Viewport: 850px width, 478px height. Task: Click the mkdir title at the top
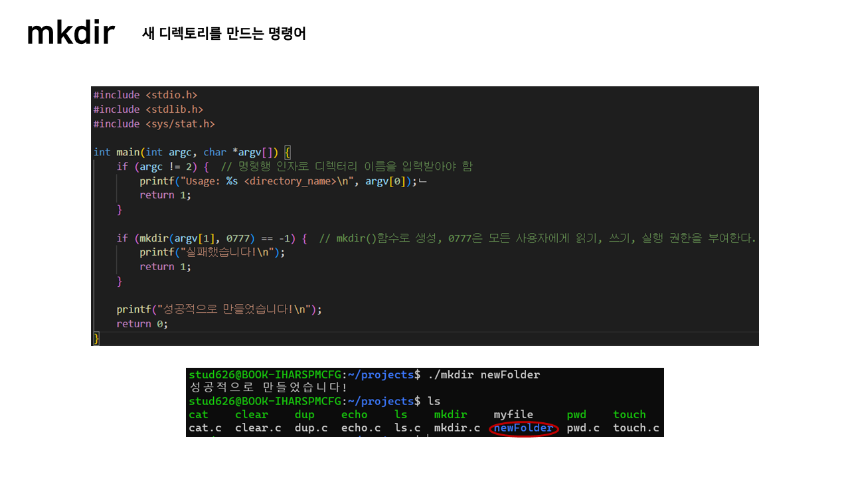pos(70,31)
